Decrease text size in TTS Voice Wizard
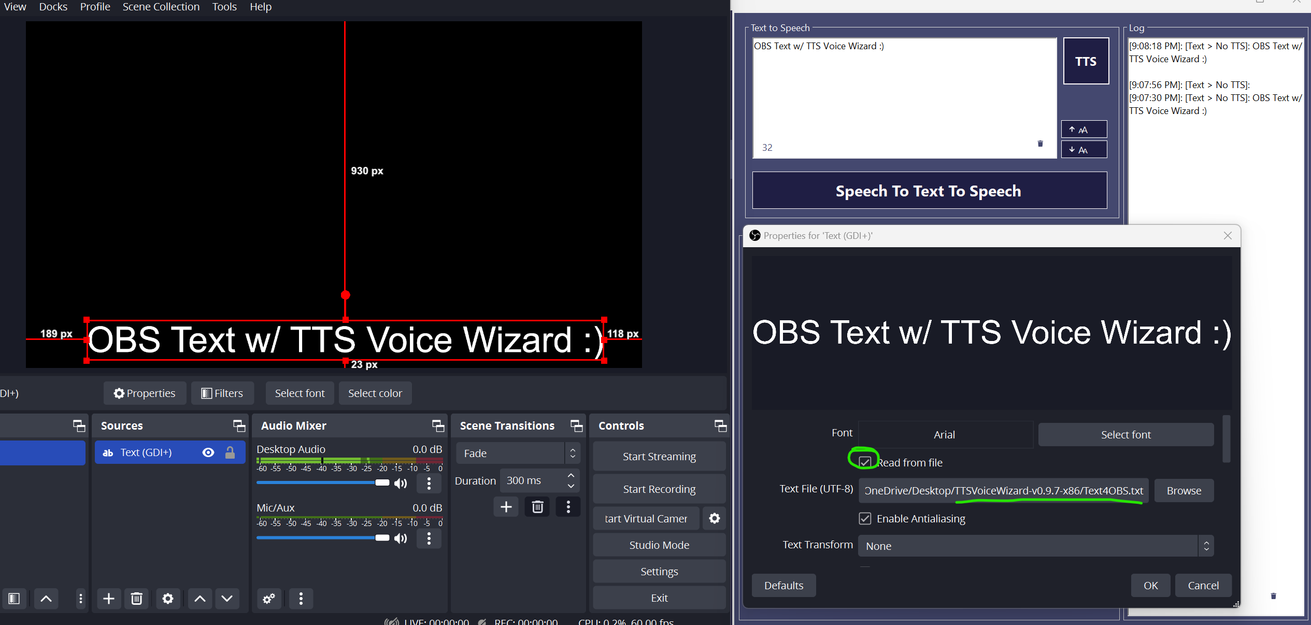The image size is (1311, 625). 1084,150
